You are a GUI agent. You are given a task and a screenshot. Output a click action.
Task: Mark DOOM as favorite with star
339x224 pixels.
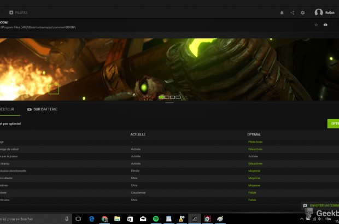pos(316,25)
